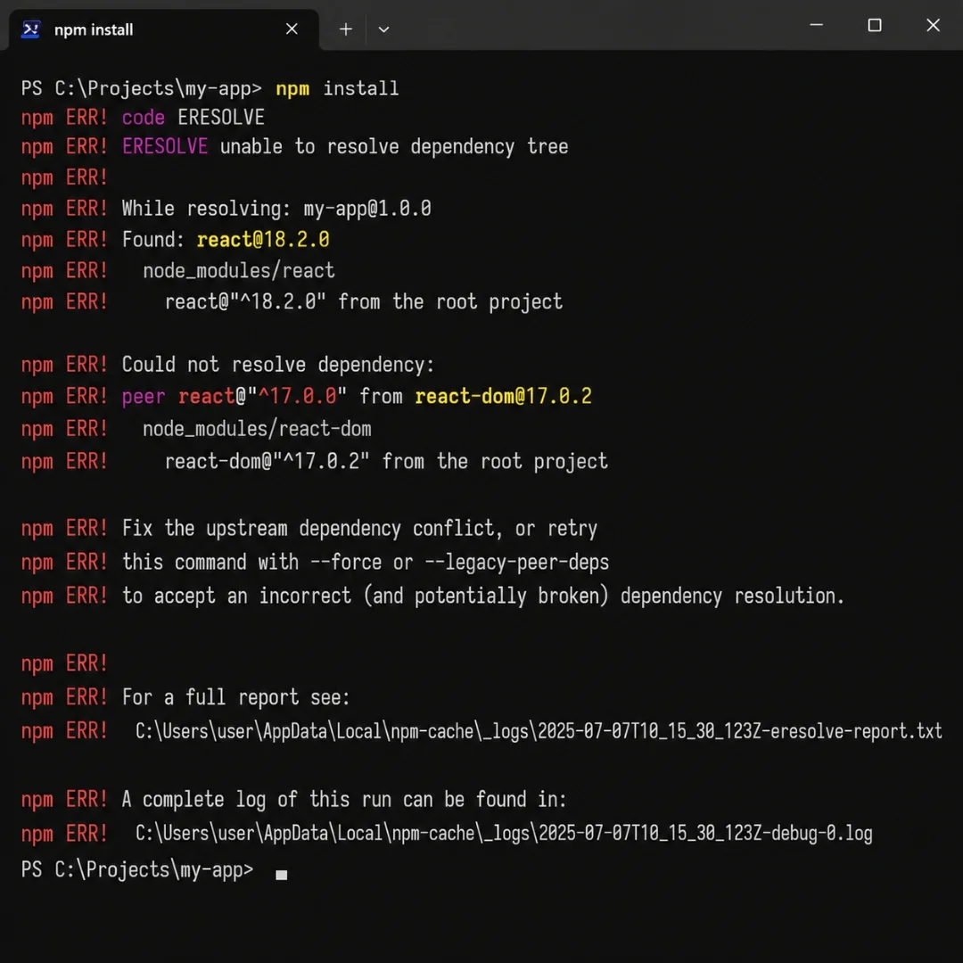Close the npm install tab
Screen dimensions: 963x963
pyautogui.click(x=292, y=29)
